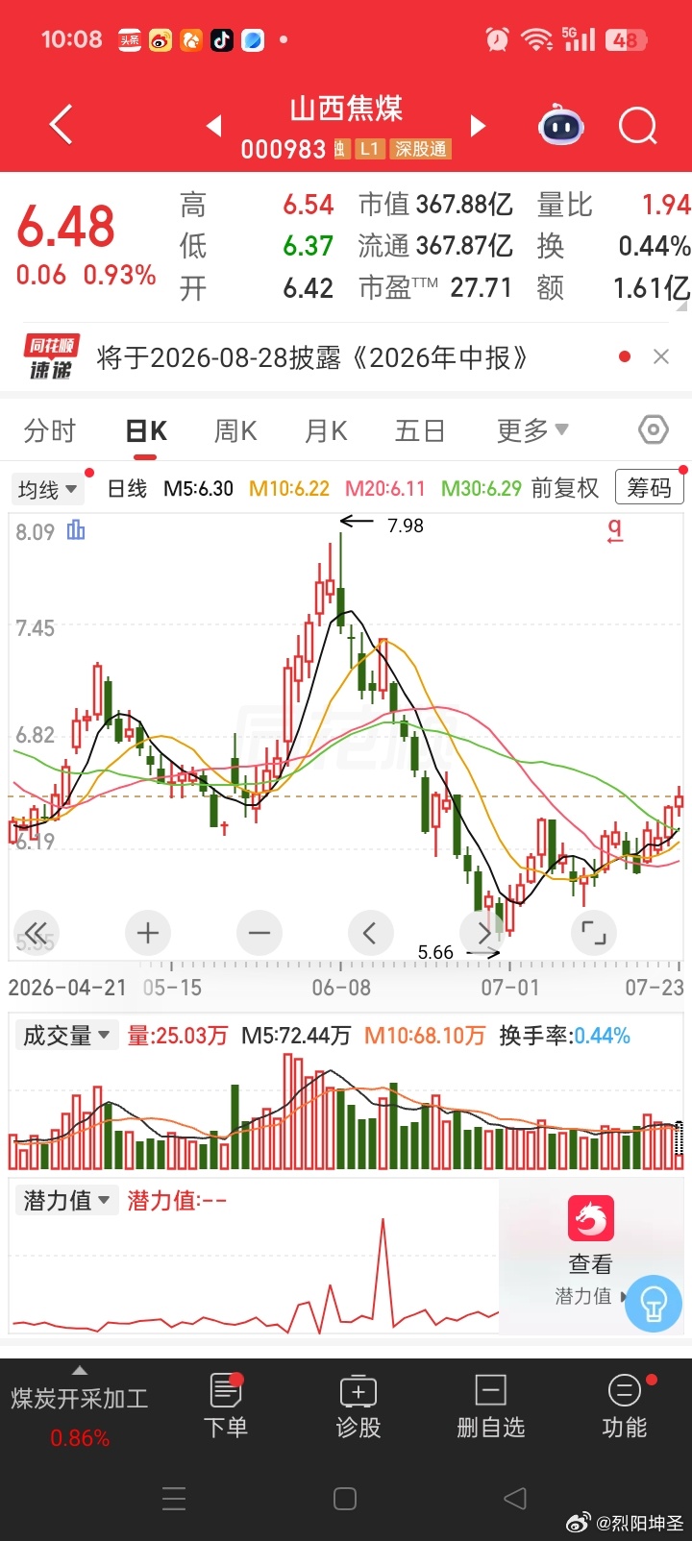This screenshot has width=692, height=1541.
Task: Open the 均线 indicator dropdown
Action: (47, 489)
